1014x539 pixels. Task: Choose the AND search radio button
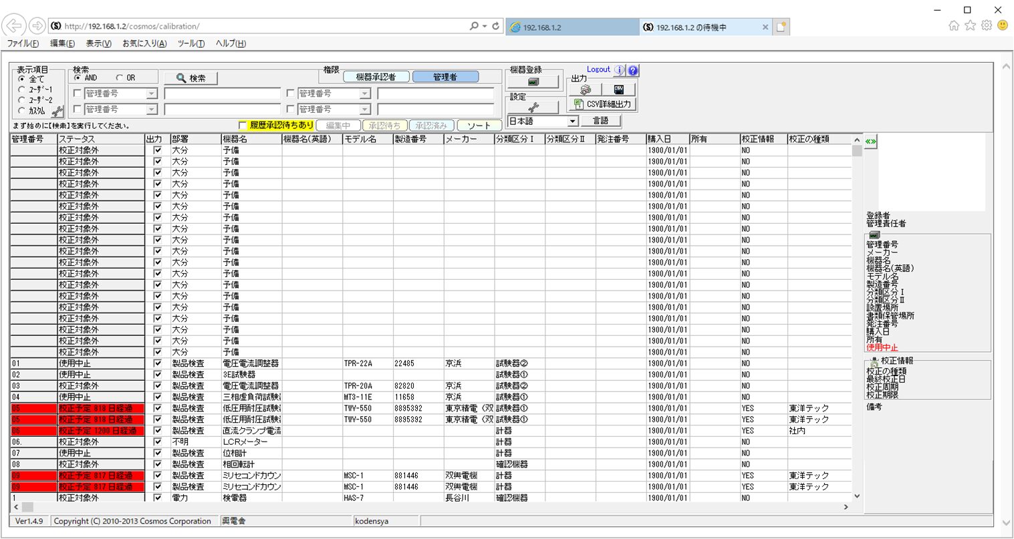[x=78, y=77]
